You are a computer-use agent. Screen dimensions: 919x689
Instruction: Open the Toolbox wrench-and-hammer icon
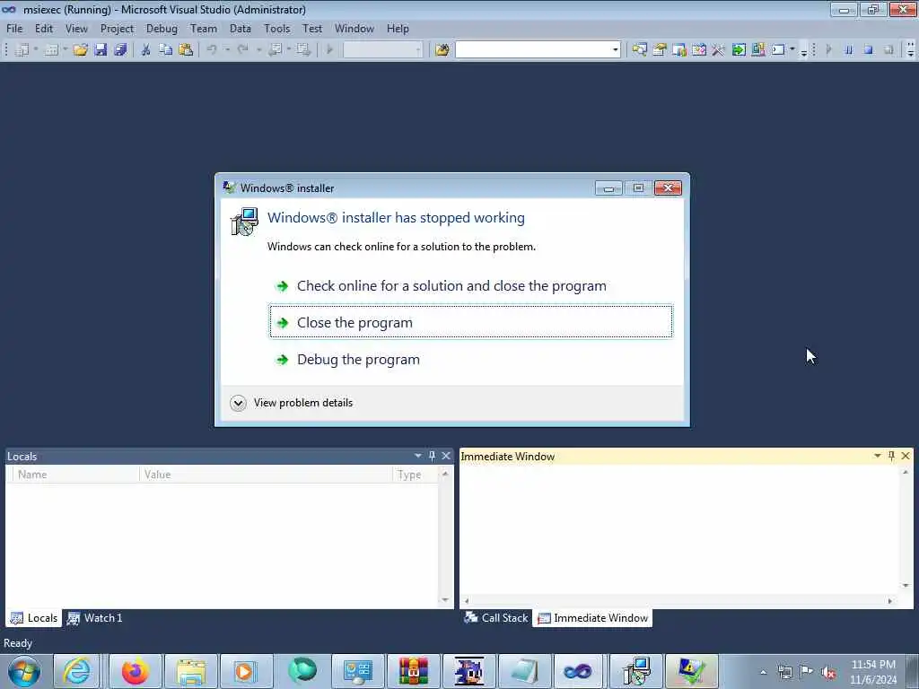click(718, 50)
